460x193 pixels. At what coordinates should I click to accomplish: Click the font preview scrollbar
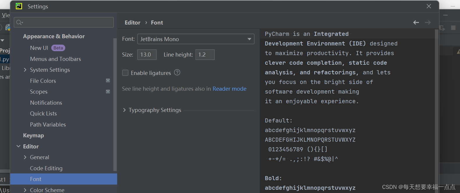(x=436, y=111)
